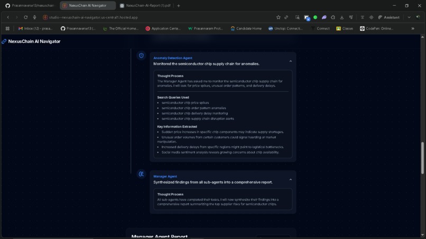The height and width of the screenshot is (239, 426).
Task: Open the CodePen bookmark
Action: pyautogui.click(x=376, y=28)
